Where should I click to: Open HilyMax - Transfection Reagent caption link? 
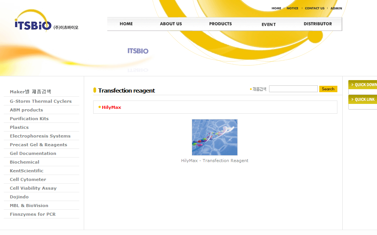215,161
